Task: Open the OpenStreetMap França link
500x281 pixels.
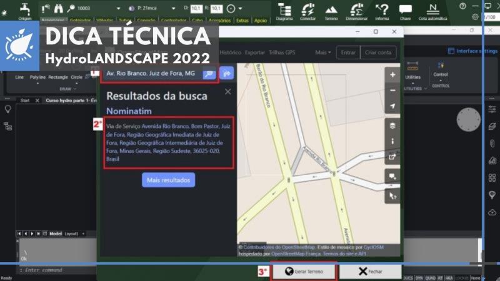Action: pos(296,254)
